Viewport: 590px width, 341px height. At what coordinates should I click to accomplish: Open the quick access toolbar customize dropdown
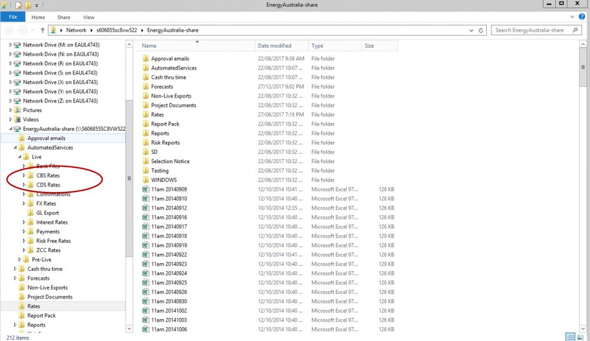[x=37, y=5]
